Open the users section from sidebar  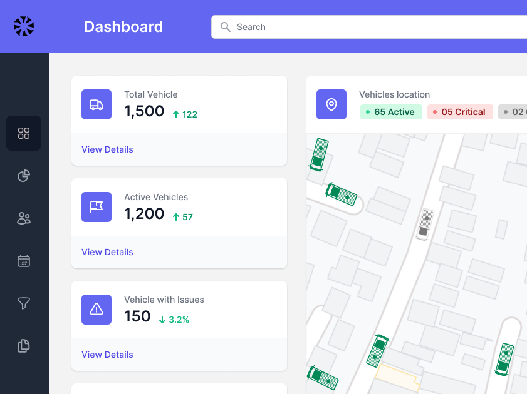point(23,218)
